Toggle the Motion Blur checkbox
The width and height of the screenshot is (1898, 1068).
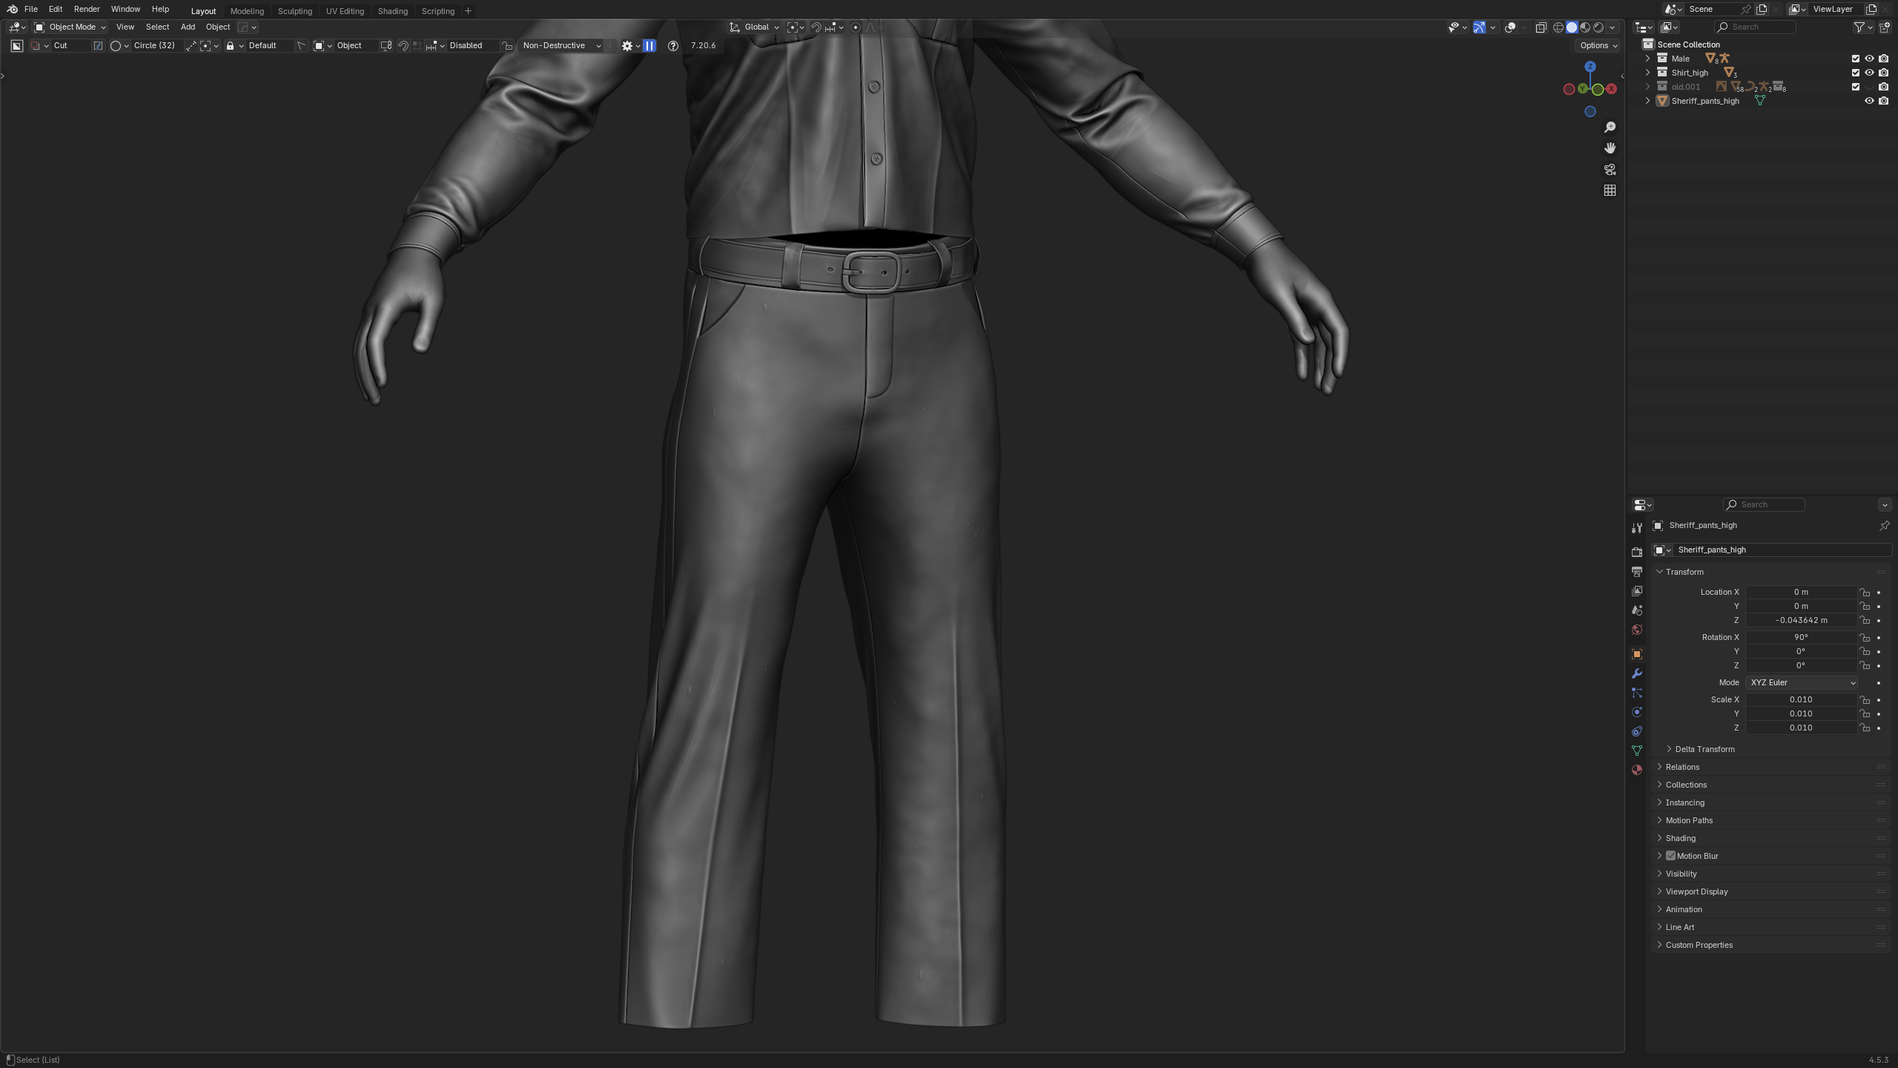[x=1670, y=856]
